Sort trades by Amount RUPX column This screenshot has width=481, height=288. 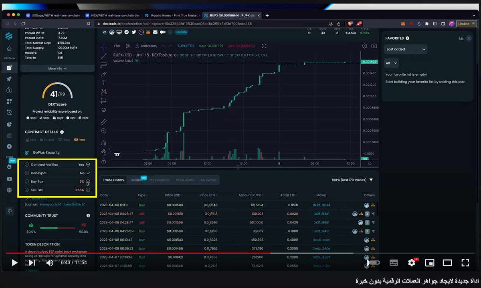click(251, 195)
